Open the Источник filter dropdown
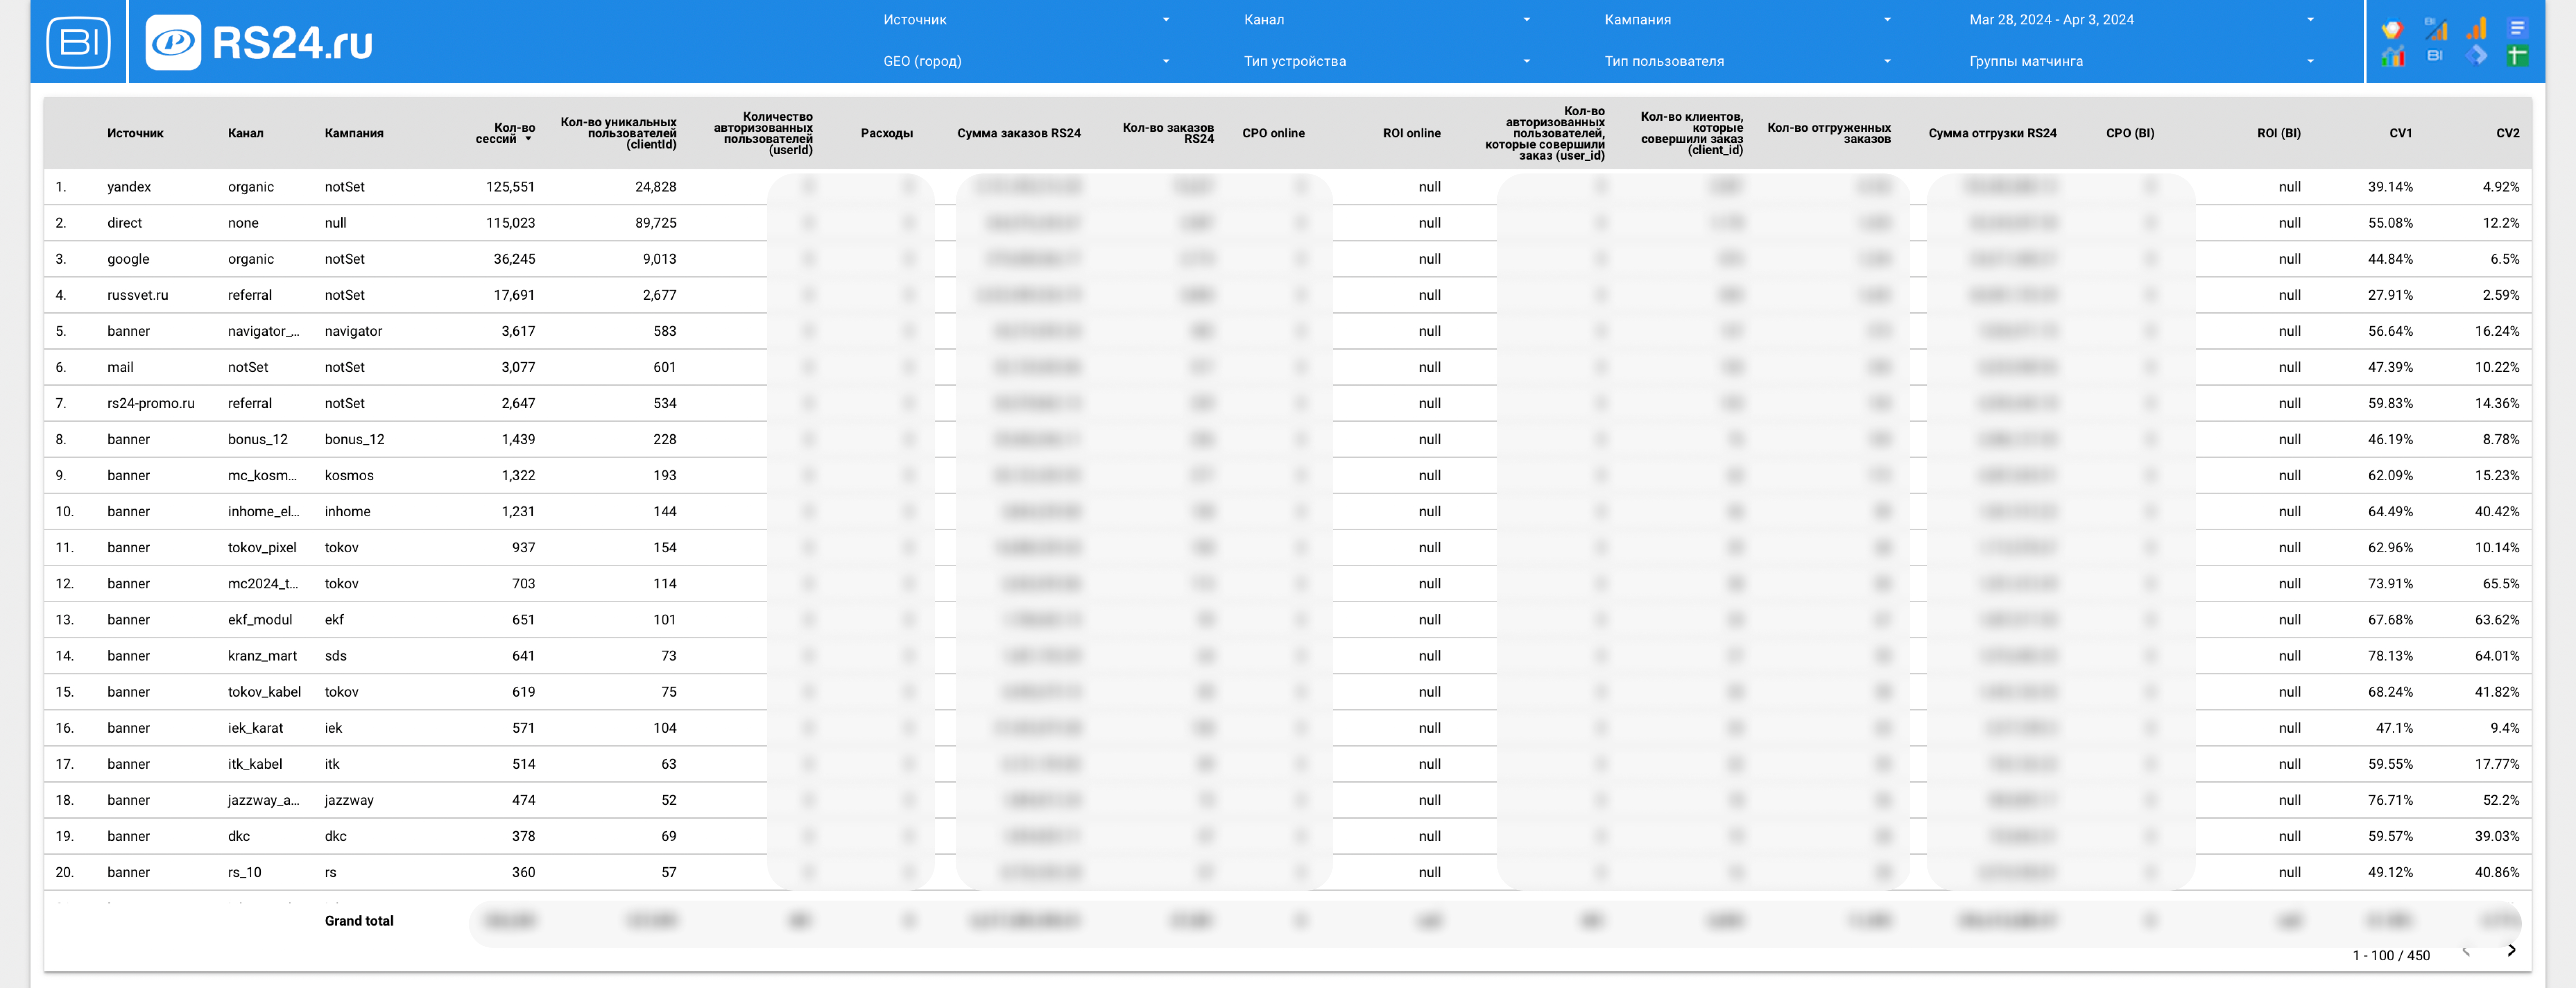 (x=1026, y=19)
